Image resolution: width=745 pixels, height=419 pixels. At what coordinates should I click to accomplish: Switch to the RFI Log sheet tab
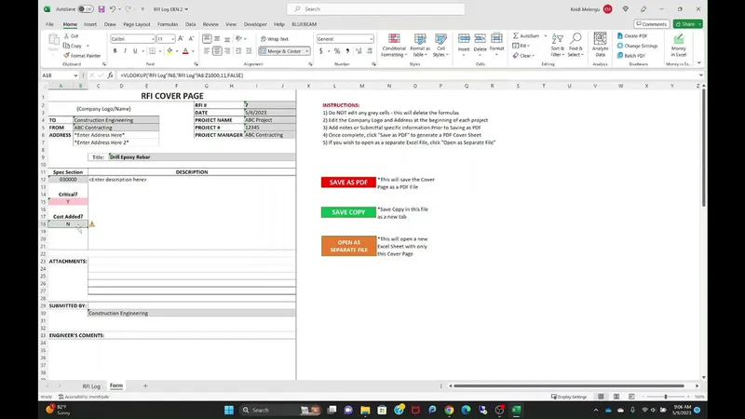pyautogui.click(x=91, y=386)
